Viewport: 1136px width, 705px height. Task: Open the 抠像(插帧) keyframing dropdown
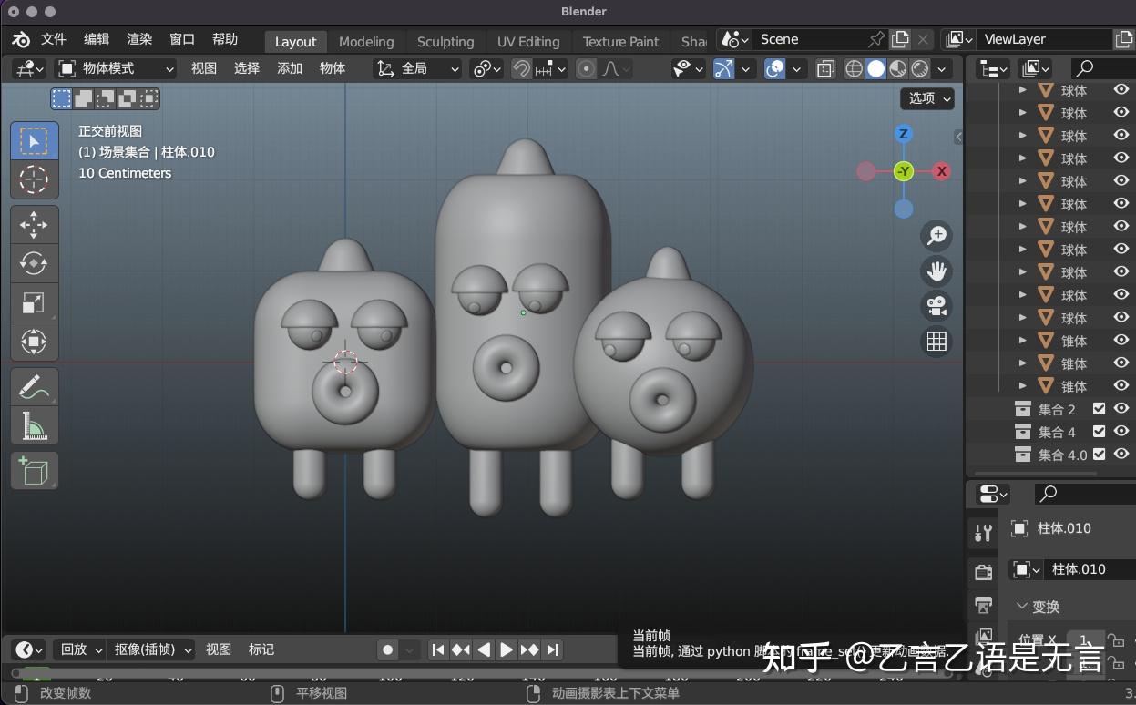pos(148,649)
